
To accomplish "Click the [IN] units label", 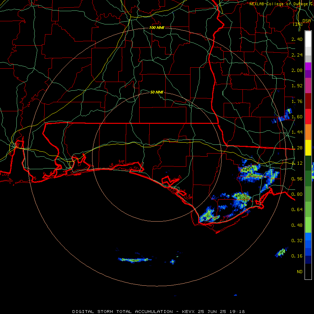I will click(298, 24).
